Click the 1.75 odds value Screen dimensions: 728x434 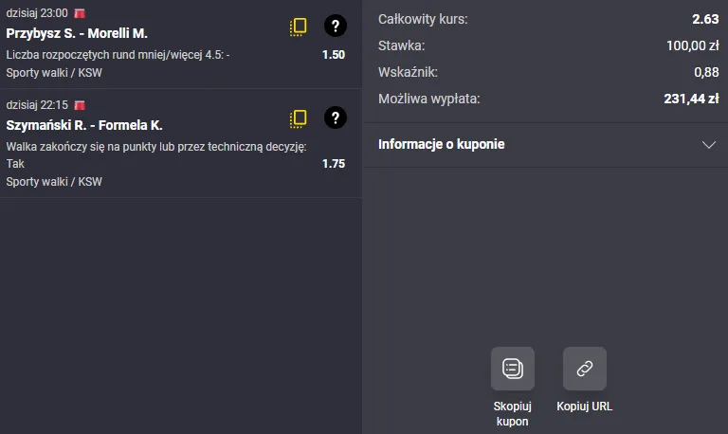click(334, 164)
